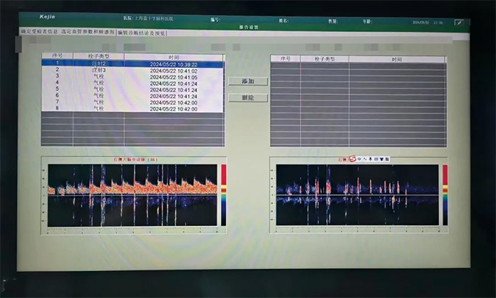Select row 8 气栓 at 10:42:00
This screenshot has height=298, width=496.
(x=133, y=108)
